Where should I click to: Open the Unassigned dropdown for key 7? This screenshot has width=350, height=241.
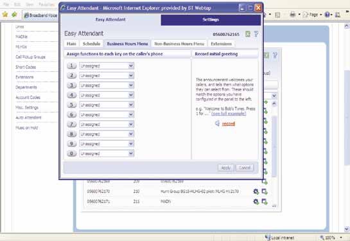[x=107, y=124]
